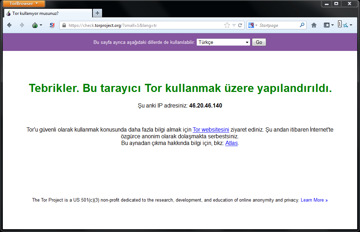Image resolution: width=360 pixels, height=232 pixels.
Task: Click the 'Bu sayfa ayrıca aşağıdaki dillerde' label
Action: click(x=144, y=42)
